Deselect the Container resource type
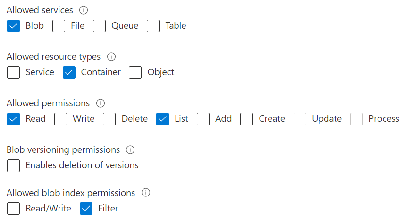Screen dimensions: 403x219 tap(69, 73)
